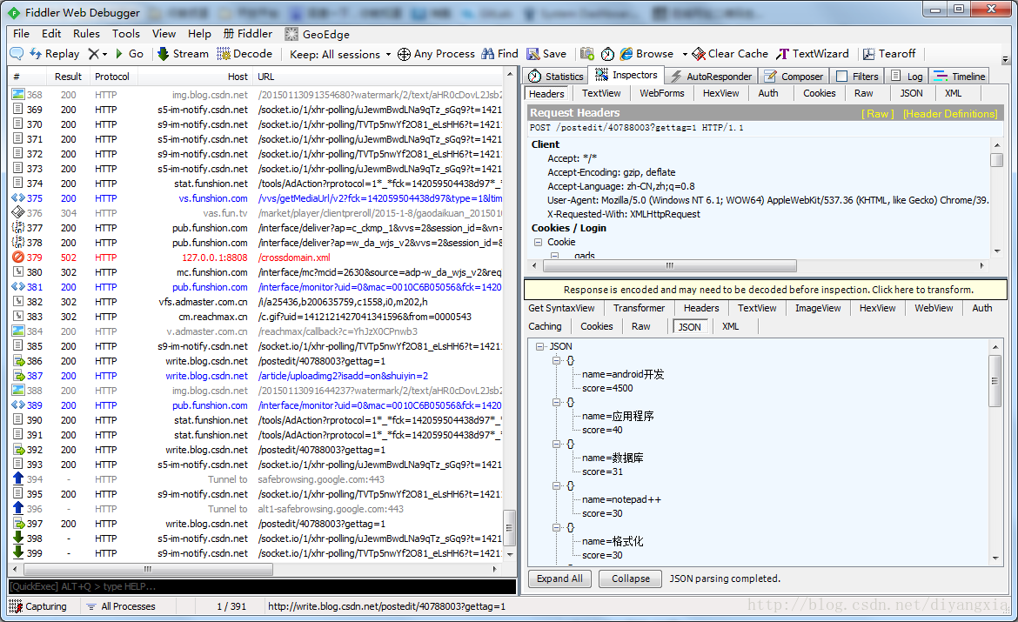Select session 375 vs.funshion.com row icon
Viewport: 1018px width, 622px height.
click(x=18, y=198)
